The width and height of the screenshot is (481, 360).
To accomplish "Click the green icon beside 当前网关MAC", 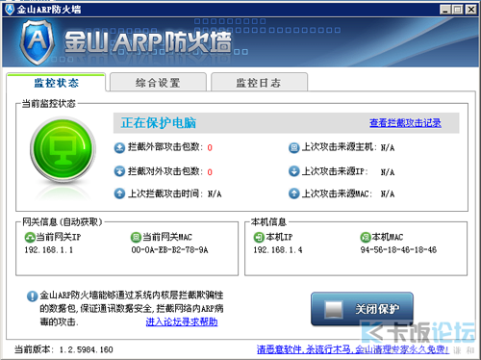I will (x=136, y=238).
